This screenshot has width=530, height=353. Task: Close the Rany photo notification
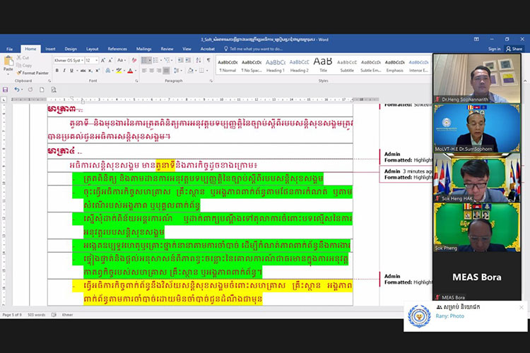[x=522, y=307]
